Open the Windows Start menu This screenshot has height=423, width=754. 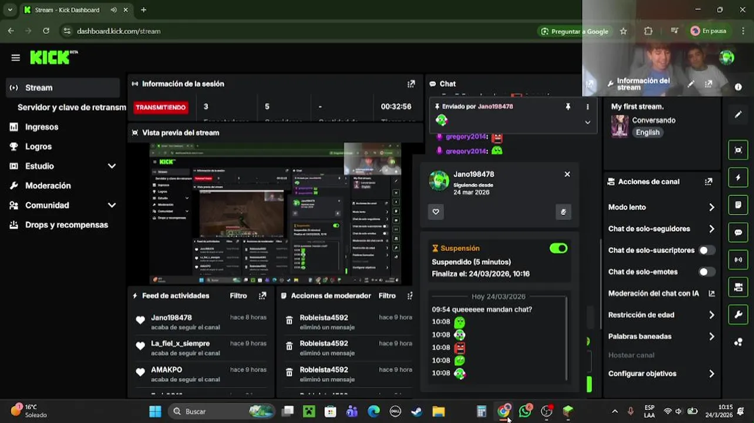[155, 411]
